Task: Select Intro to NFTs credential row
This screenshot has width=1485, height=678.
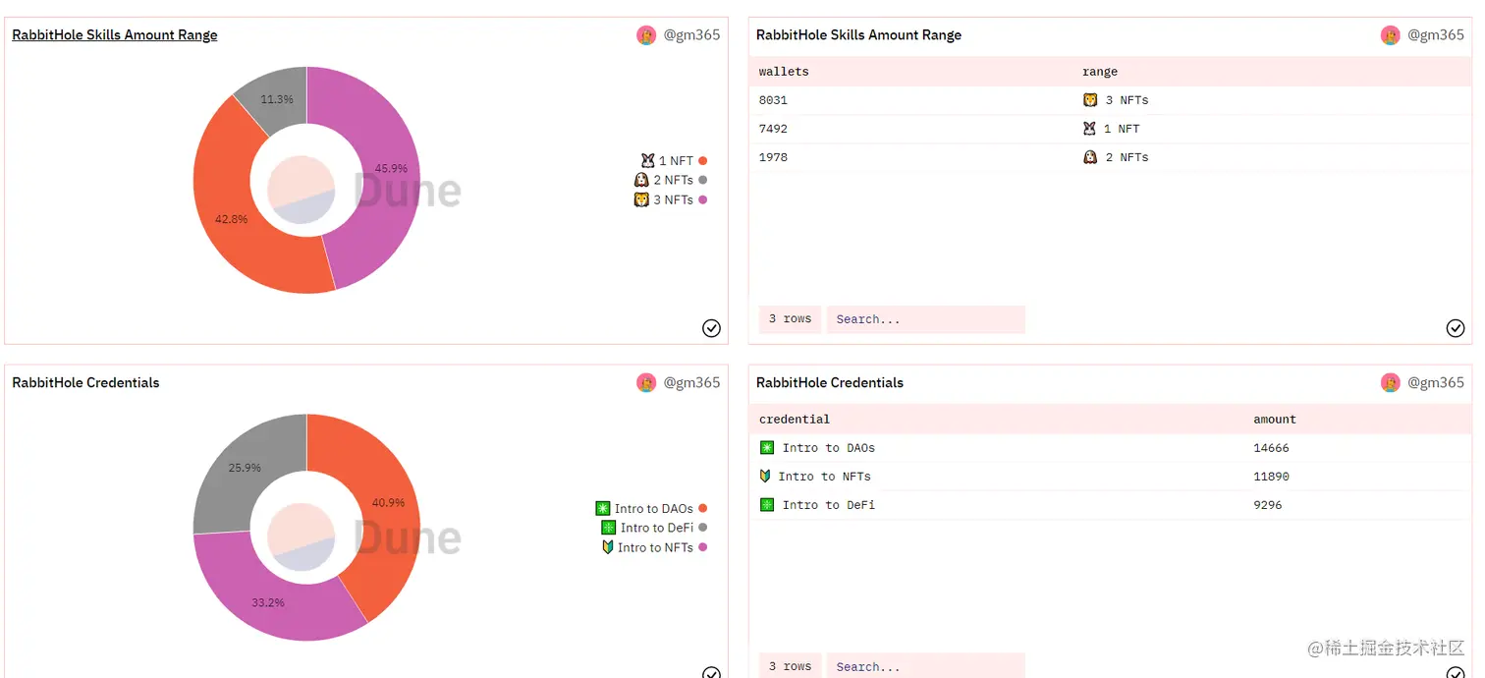Action: pos(1110,477)
